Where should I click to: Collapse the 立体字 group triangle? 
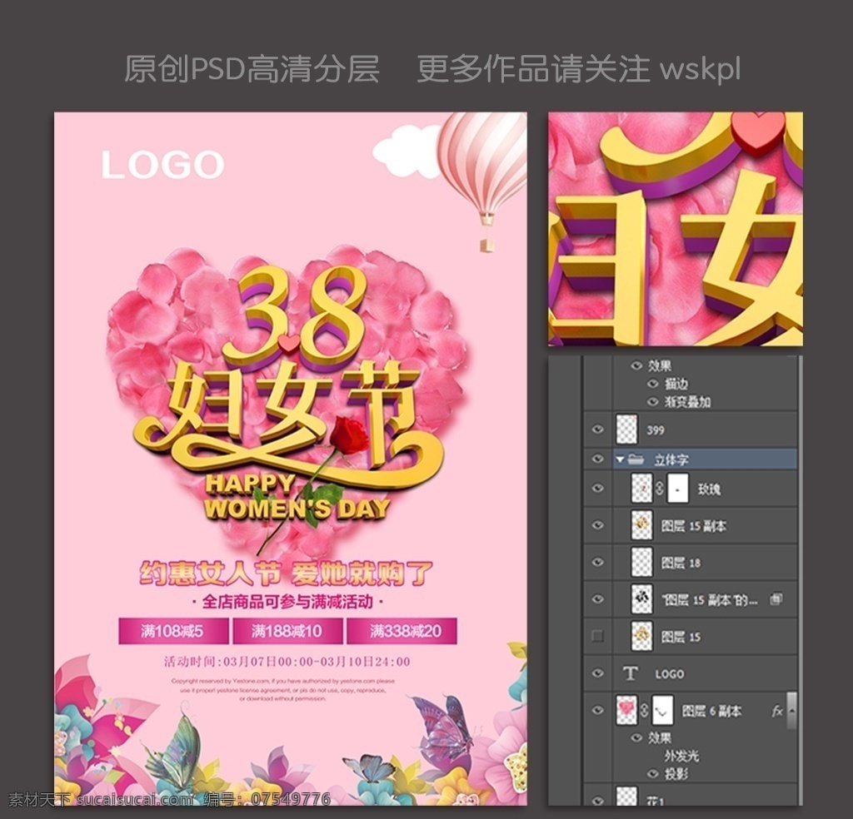pyautogui.click(x=620, y=459)
